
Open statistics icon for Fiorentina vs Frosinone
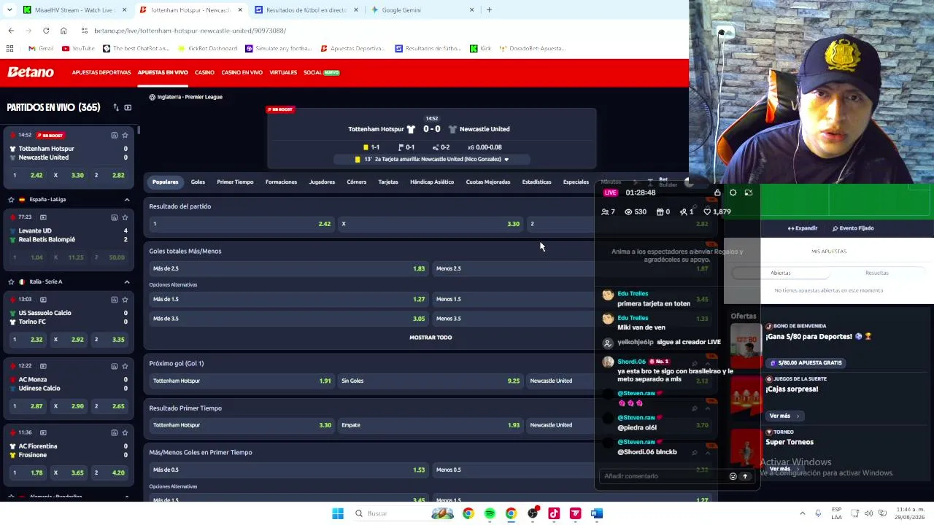click(x=114, y=433)
